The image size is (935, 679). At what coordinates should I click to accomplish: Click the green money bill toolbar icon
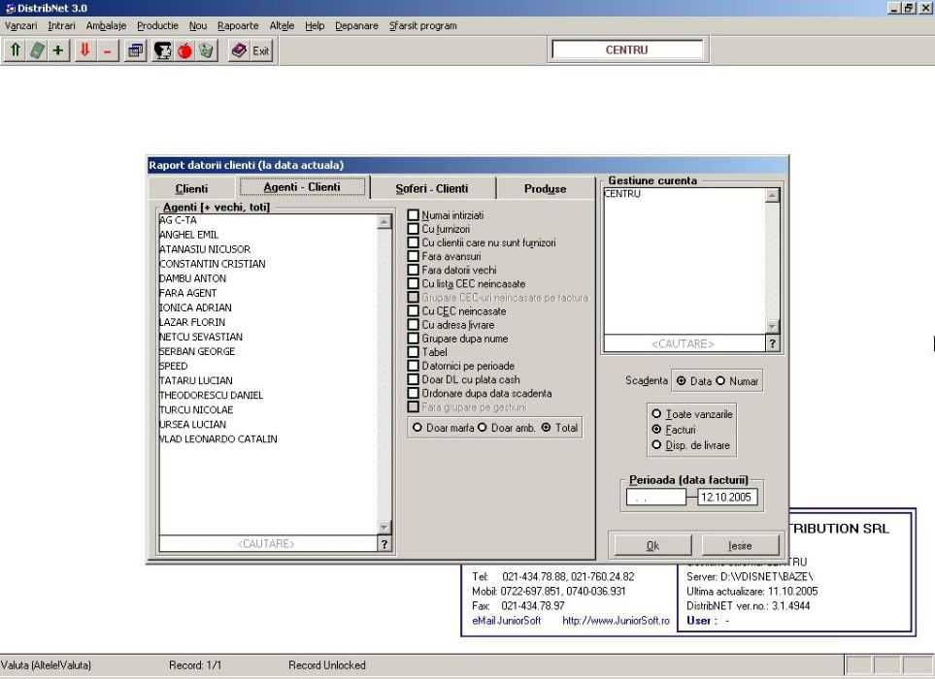click(37, 50)
